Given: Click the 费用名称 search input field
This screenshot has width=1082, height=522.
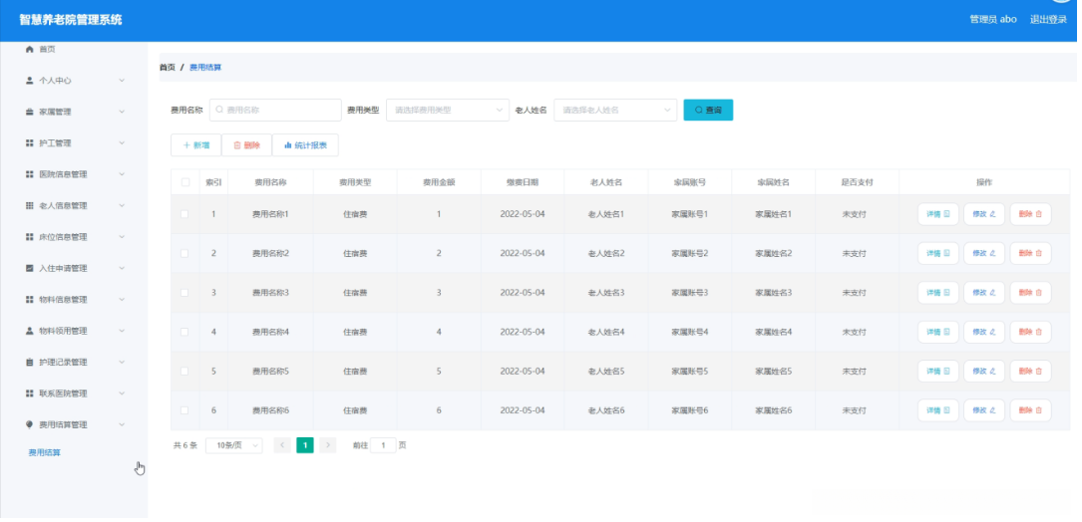Looking at the screenshot, I should (275, 110).
